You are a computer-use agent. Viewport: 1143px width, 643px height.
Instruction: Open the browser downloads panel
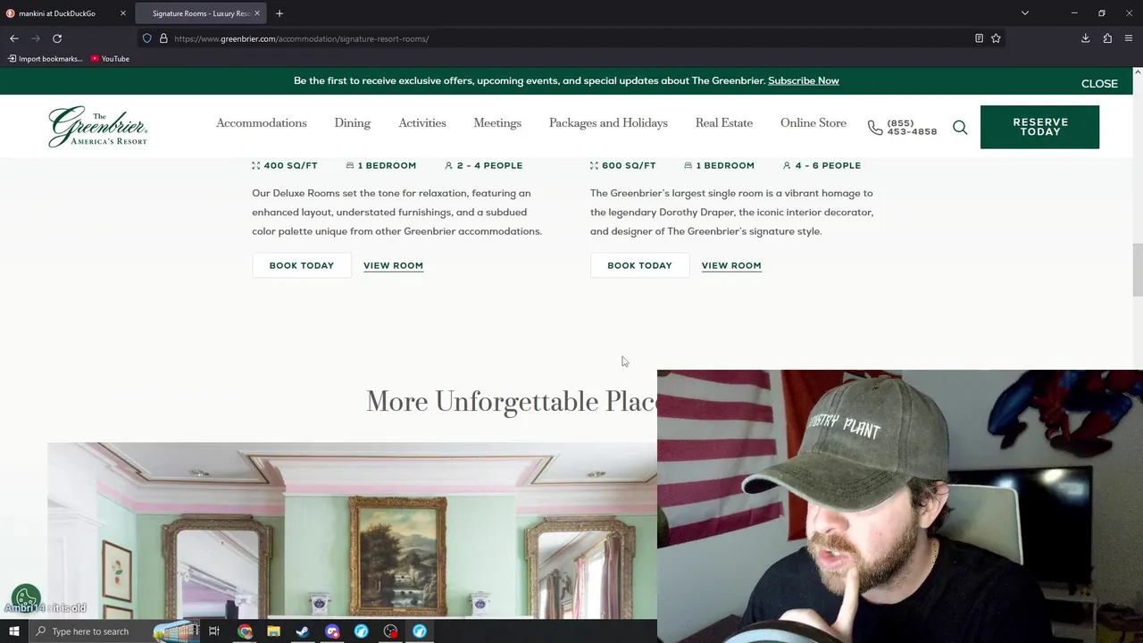[1085, 38]
